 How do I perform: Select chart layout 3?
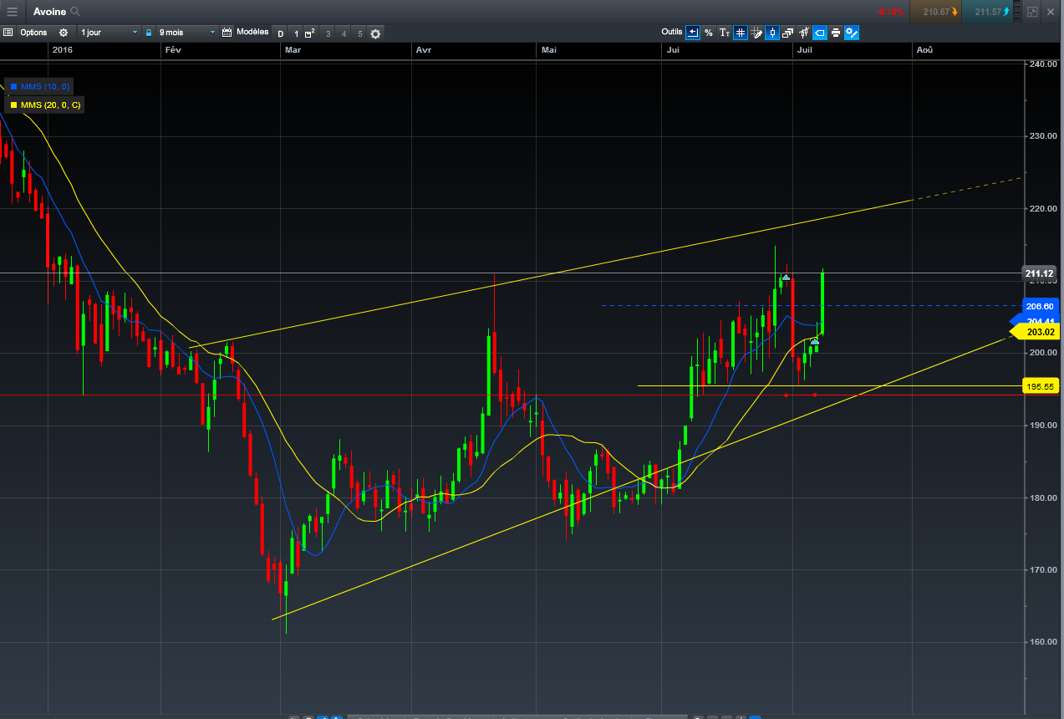pos(328,33)
